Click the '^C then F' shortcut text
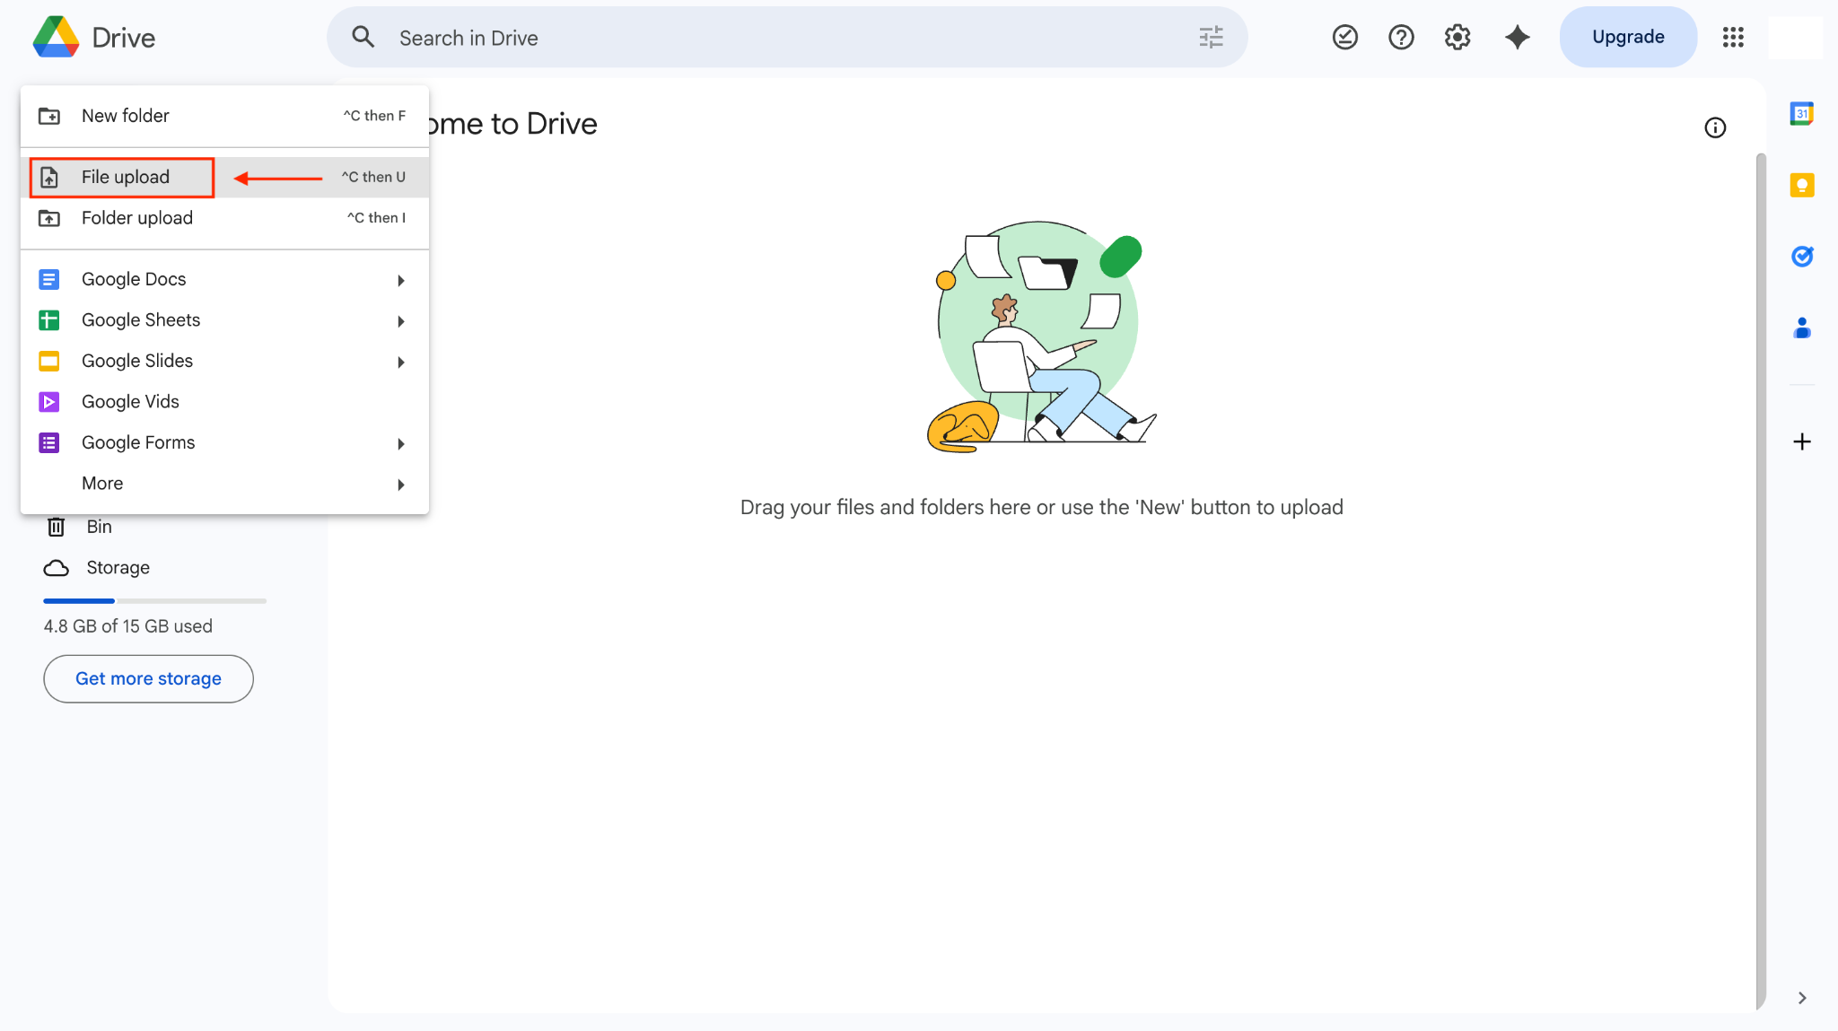1838x1031 pixels. pos(374,116)
